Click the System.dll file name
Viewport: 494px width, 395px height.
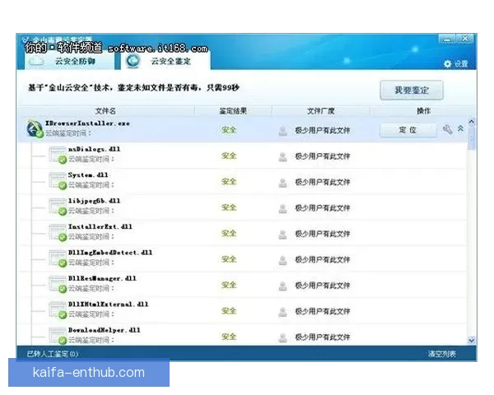pyautogui.click(x=88, y=175)
